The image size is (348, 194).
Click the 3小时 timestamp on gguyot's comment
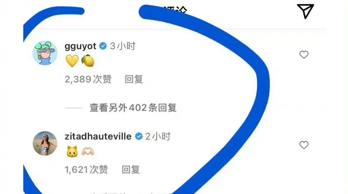(123, 46)
